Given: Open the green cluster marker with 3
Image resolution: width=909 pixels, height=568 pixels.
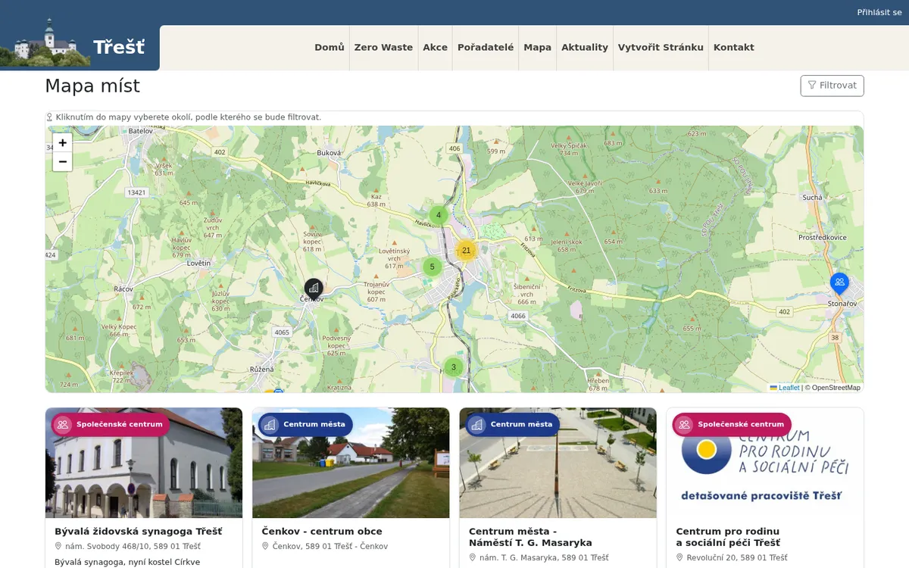Looking at the screenshot, I should tap(454, 367).
